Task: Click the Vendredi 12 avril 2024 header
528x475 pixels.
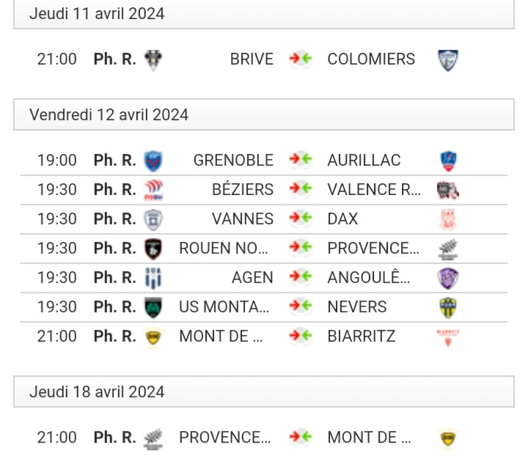Action: (264, 114)
